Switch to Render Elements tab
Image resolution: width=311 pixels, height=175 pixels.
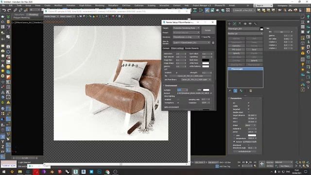(x=192, y=48)
